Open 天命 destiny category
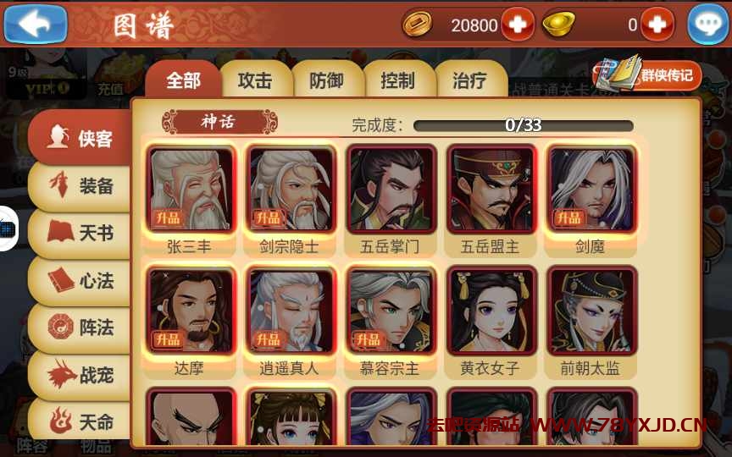 tap(80, 420)
